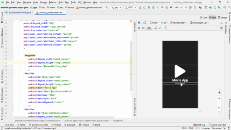Viewport: 231px width, 130px height.
Task: Click Git commit green checkmark
Action: coord(186,7)
